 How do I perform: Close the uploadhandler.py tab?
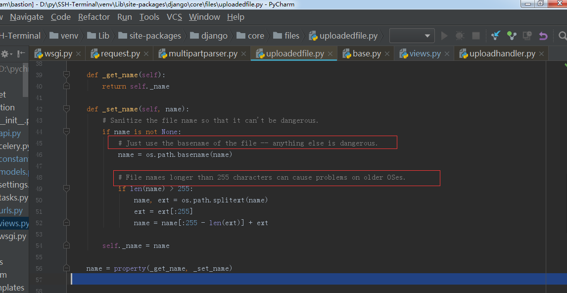point(541,54)
